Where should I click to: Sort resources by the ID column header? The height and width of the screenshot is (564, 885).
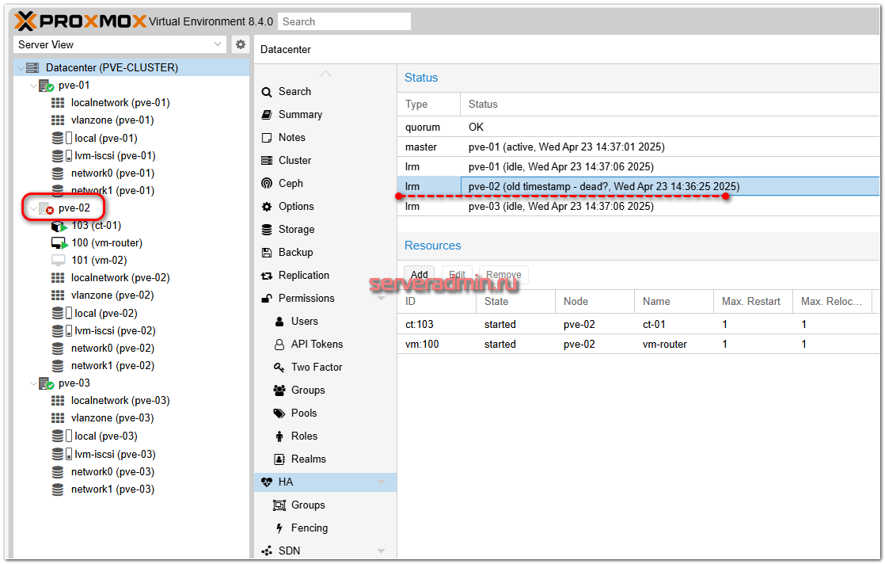pyautogui.click(x=437, y=302)
